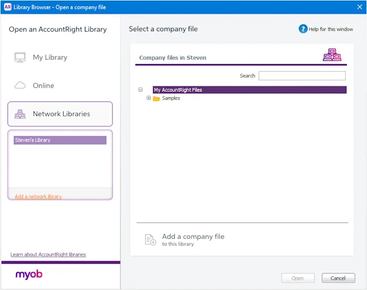Click the add company file document icon
Image resolution: width=367 pixels, height=290 pixels.
pos(150,239)
